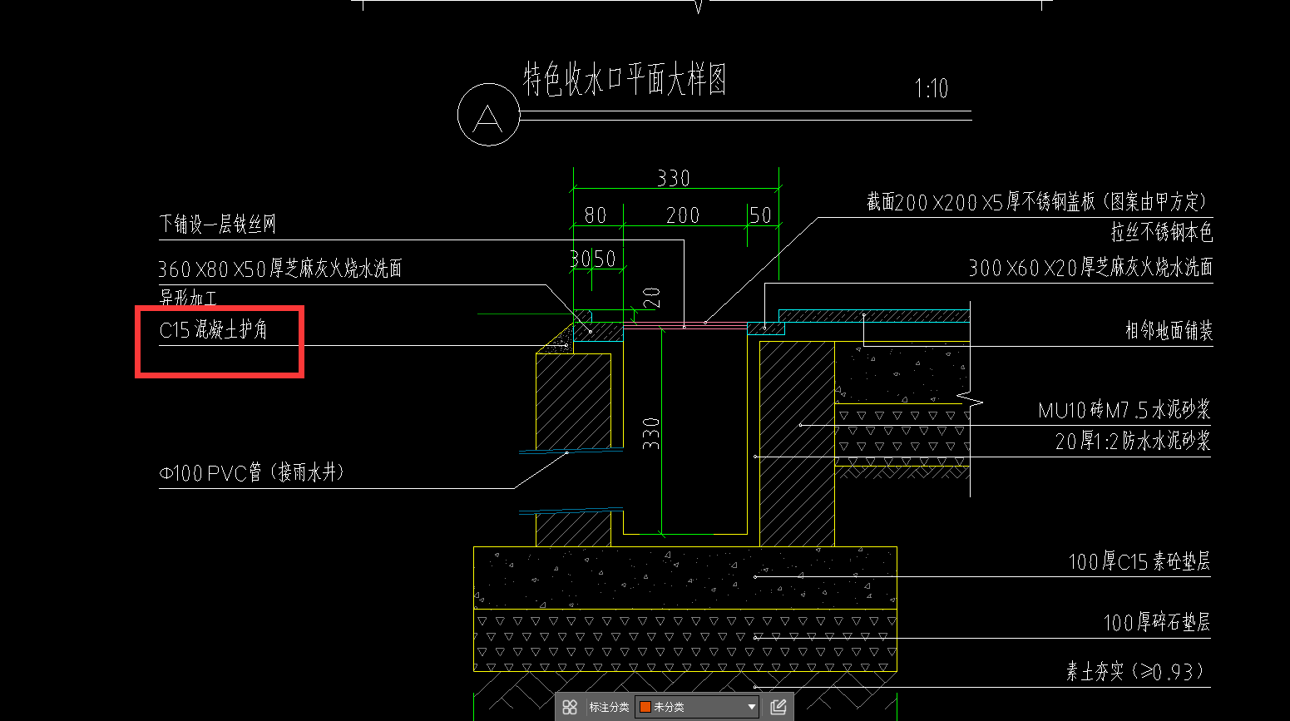Open the 未分类 annotation category dropdown
The image size is (1290, 721).
pos(697,707)
